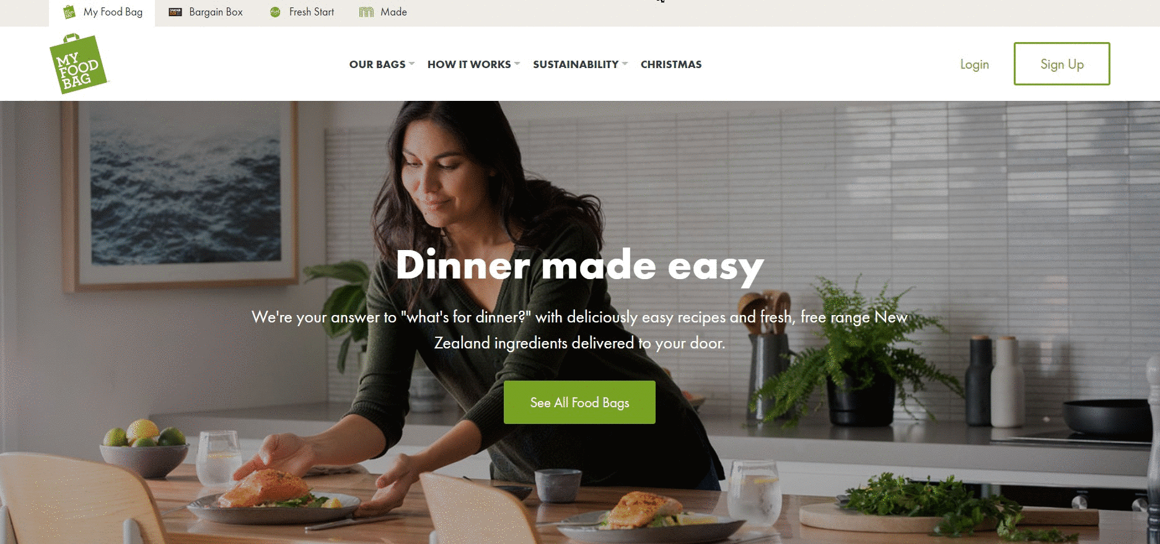Viewport: 1160px width, 544px height.
Task: Switch to the Made tab
Action: tap(383, 12)
